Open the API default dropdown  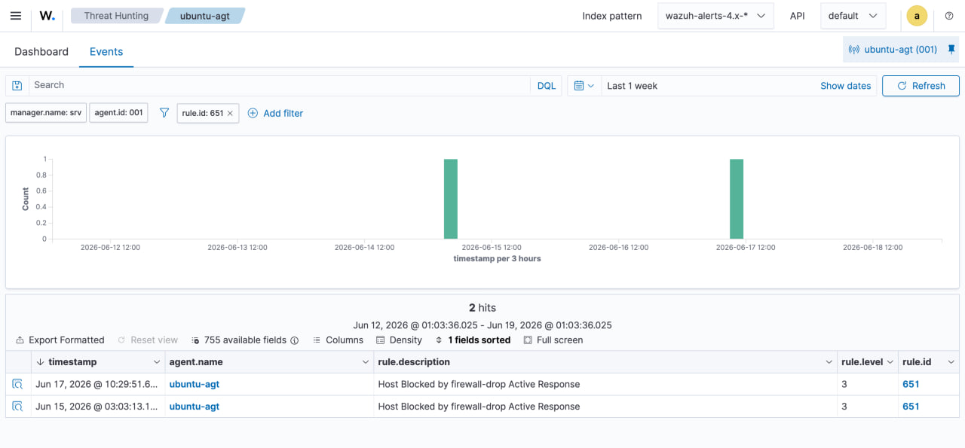[853, 16]
